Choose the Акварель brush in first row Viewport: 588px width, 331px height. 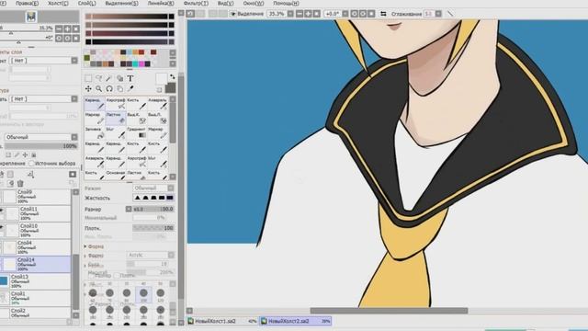coord(157,104)
